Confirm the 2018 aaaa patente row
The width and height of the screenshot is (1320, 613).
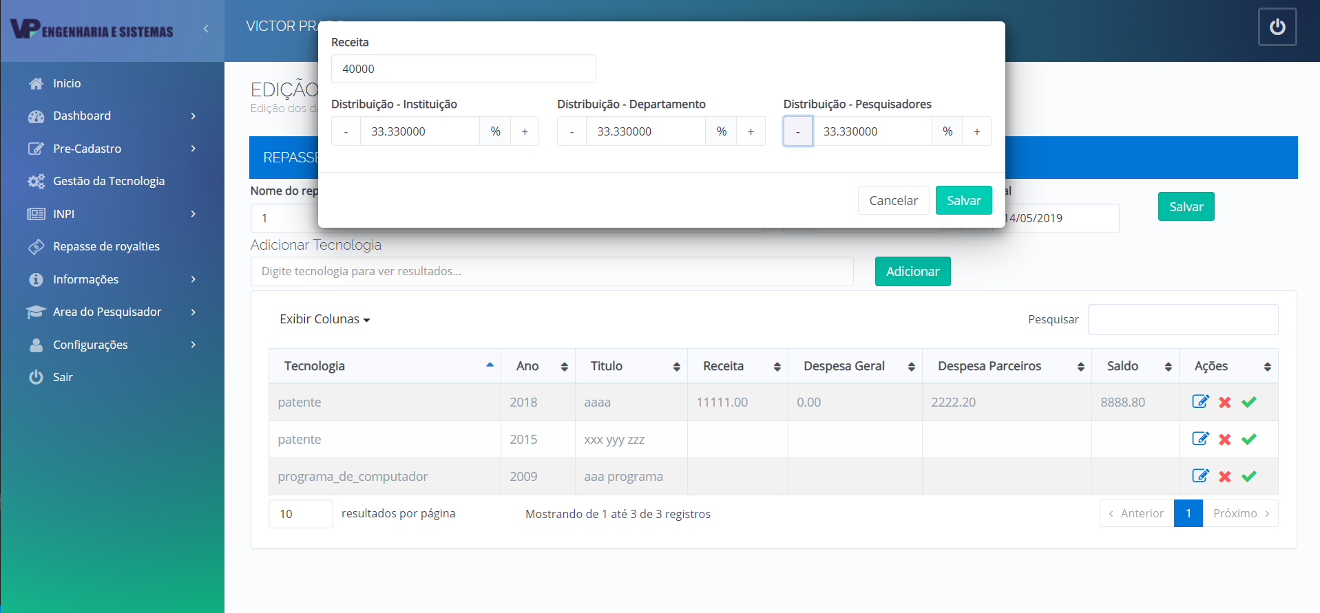(1249, 402)
